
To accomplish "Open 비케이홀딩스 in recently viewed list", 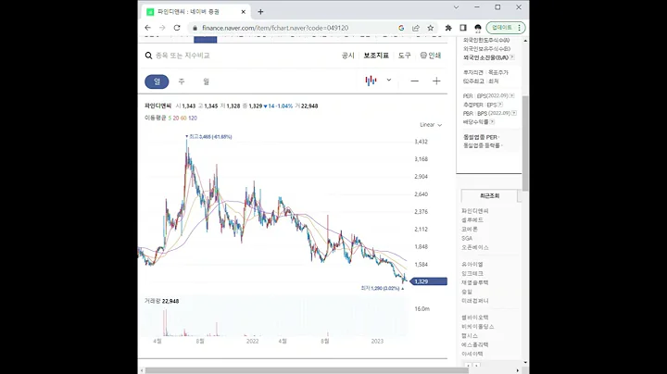I will pos(478,327).
